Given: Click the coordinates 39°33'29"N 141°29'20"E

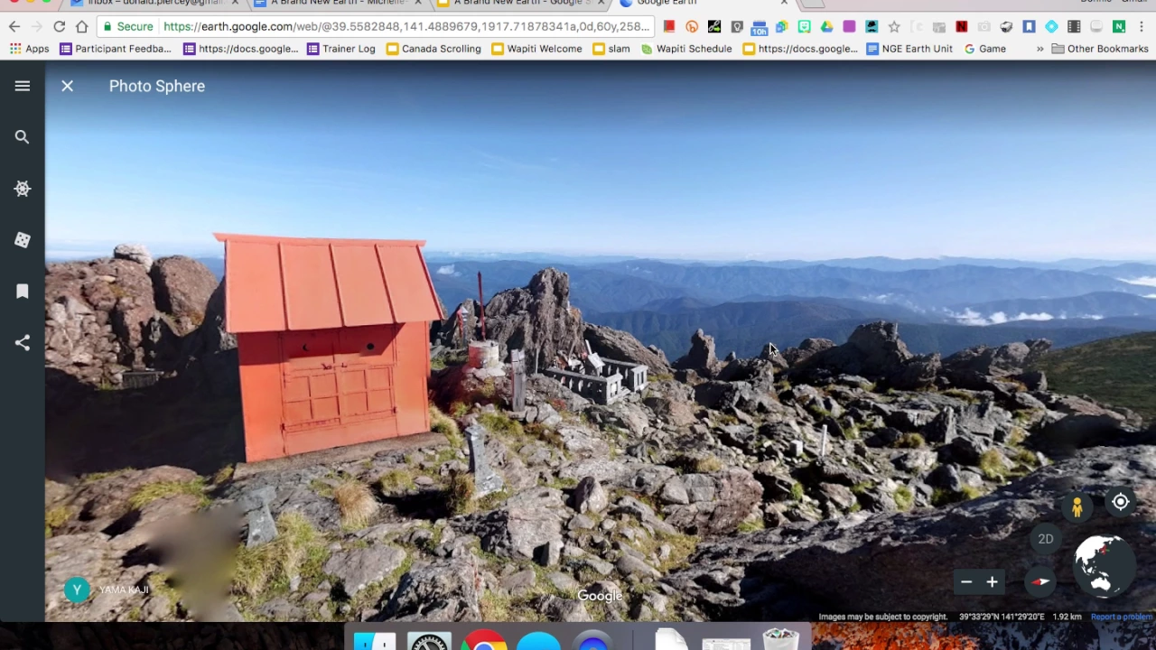Looking at the screenshot, I should [x=1002, y=617].
